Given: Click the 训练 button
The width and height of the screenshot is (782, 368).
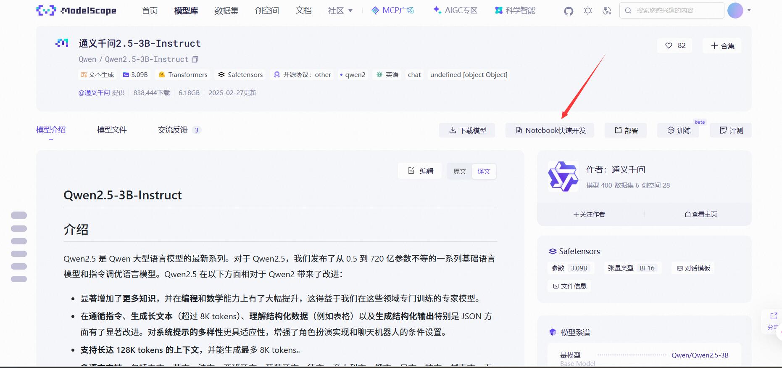Looking at the screenshot, I should tap(678, 130).
